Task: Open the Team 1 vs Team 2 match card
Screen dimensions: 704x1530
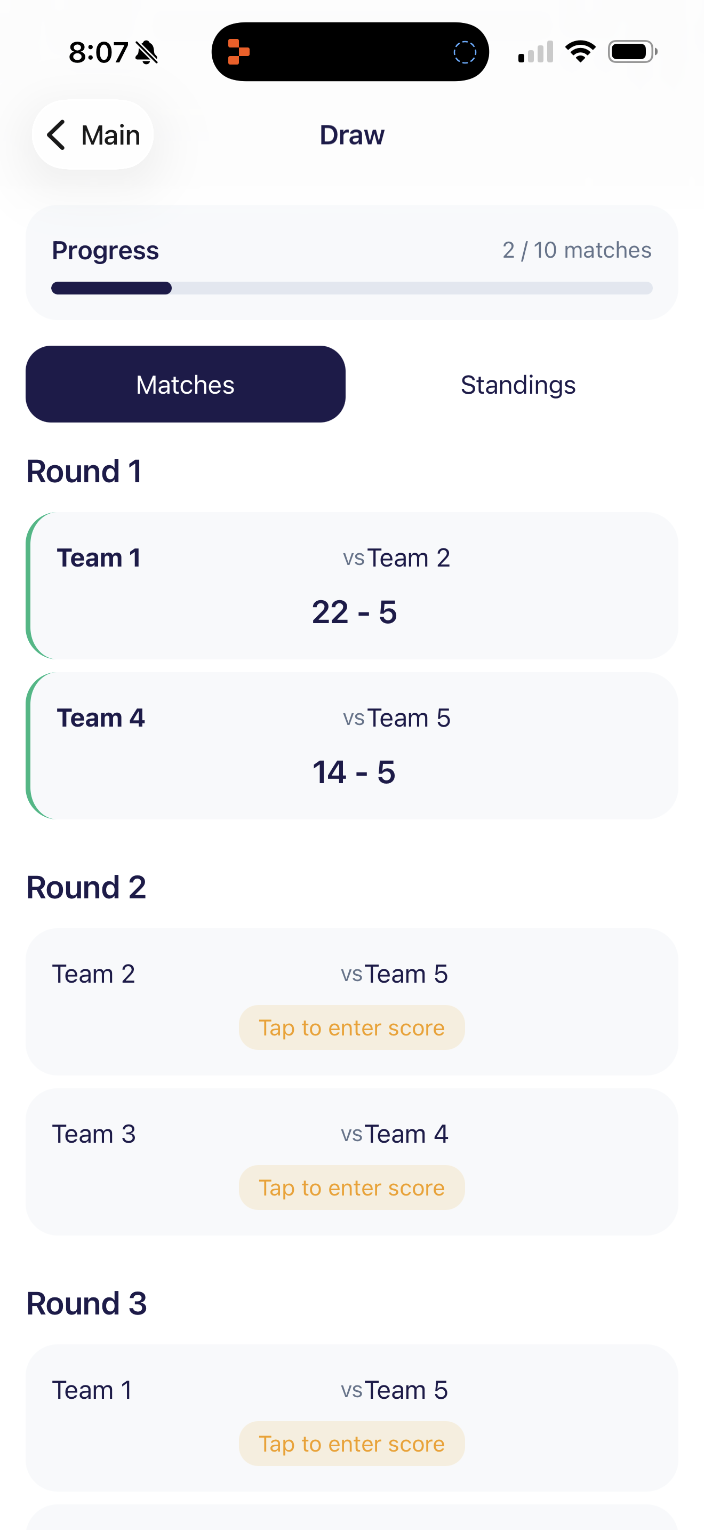Action: [351, 585]
